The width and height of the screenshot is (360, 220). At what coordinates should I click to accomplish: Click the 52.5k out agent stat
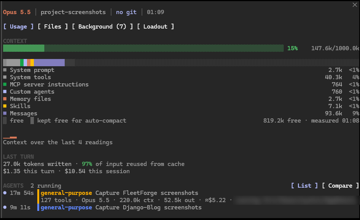179,200
